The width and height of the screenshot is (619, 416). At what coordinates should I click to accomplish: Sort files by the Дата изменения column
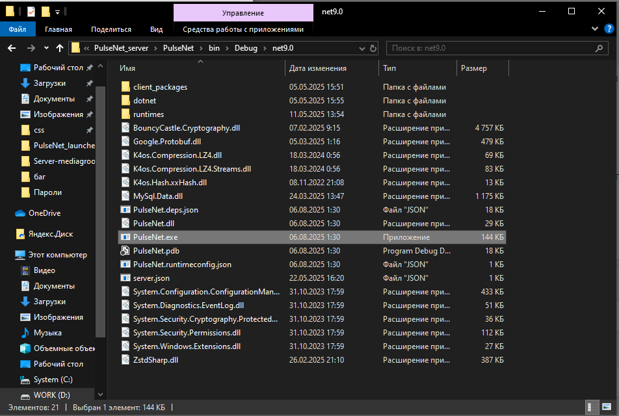tap(318, 68)
